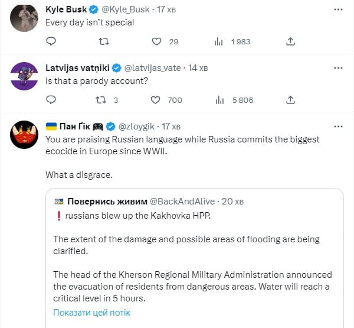Click the @Kyle_Busk username handle

pyautogui.click(x=124, y=10)
